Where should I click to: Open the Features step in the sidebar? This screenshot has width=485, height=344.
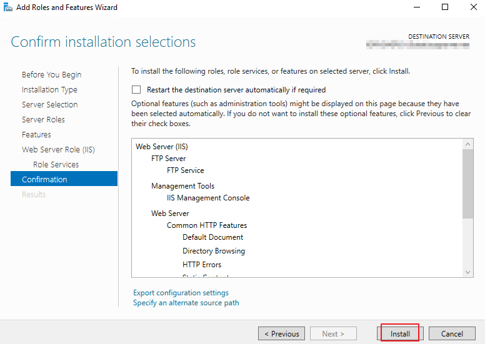36,134
